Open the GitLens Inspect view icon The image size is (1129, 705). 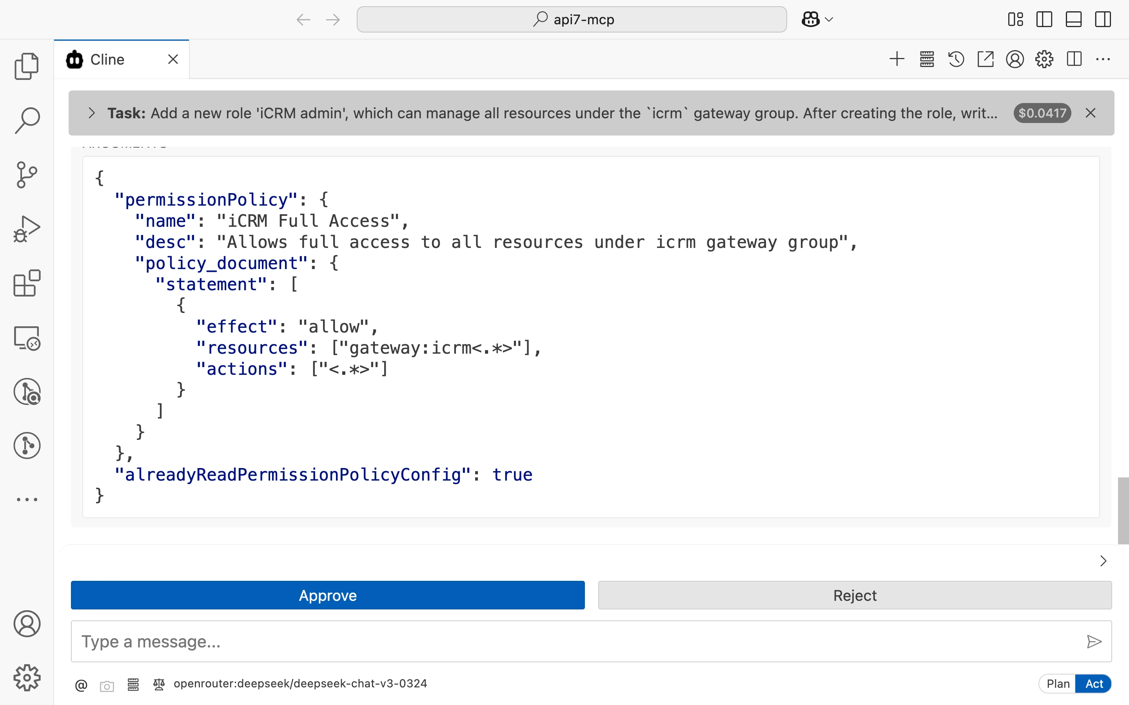[x=27, y=392]
